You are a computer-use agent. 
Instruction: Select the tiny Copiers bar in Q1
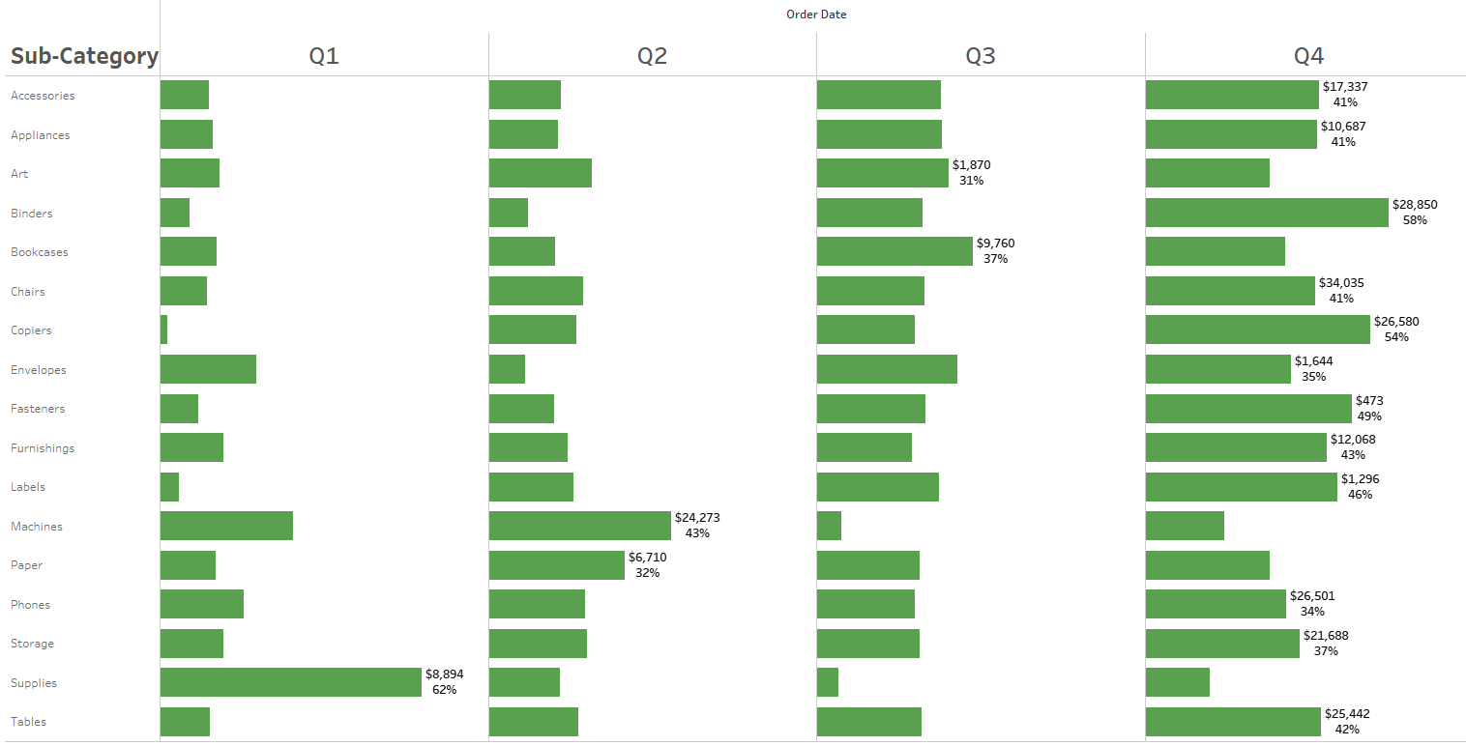164,330
